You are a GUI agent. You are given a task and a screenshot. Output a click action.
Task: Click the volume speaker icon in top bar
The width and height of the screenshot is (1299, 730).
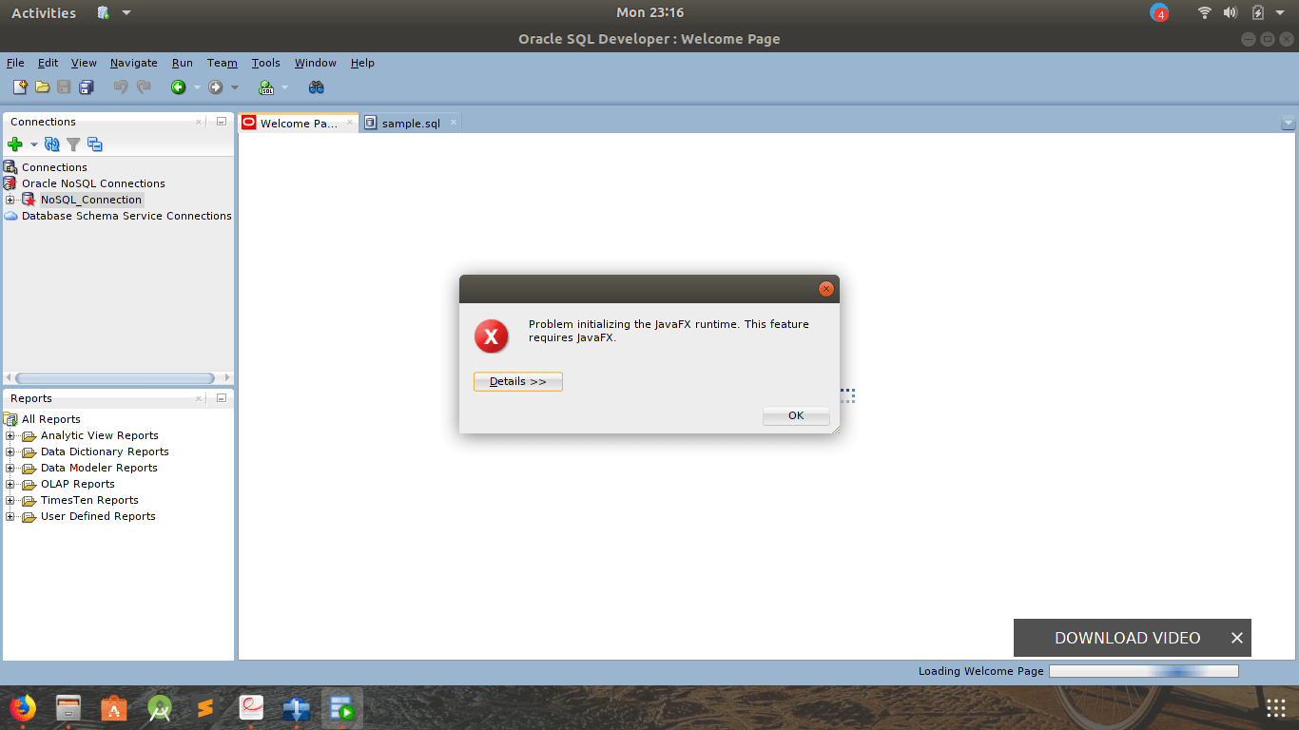[x=1231, y=12]
